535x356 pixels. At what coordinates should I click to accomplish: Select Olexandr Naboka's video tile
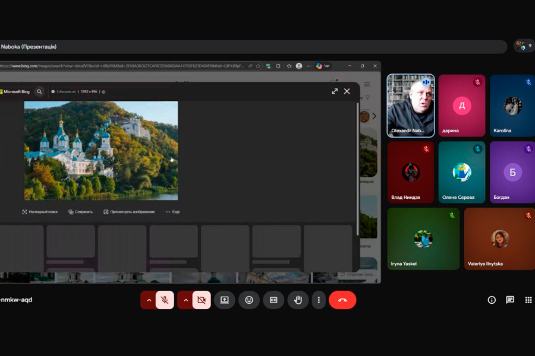point(410,105)
